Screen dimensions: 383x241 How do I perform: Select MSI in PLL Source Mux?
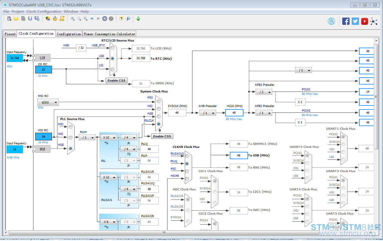pos(71,127)
